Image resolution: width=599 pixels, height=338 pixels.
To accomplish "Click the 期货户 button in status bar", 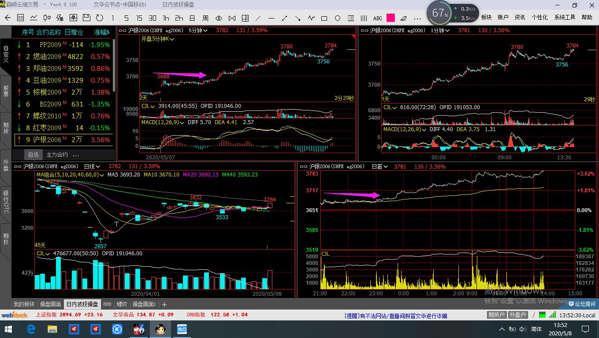I will click(x=496, y=315).
